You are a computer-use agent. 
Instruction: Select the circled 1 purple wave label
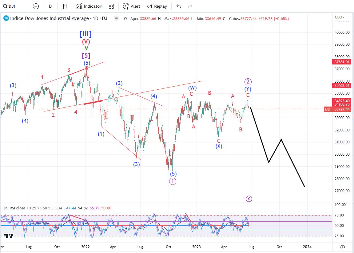click(173, 181)
